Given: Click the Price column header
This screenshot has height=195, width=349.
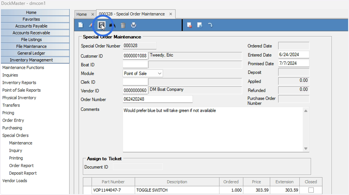Looking at the screenshot, I should click(256, 182).
